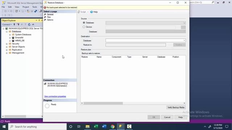Expand the Server Objects folder node
This screenshot has width=232, height=130.
click(x=7, y=47)
